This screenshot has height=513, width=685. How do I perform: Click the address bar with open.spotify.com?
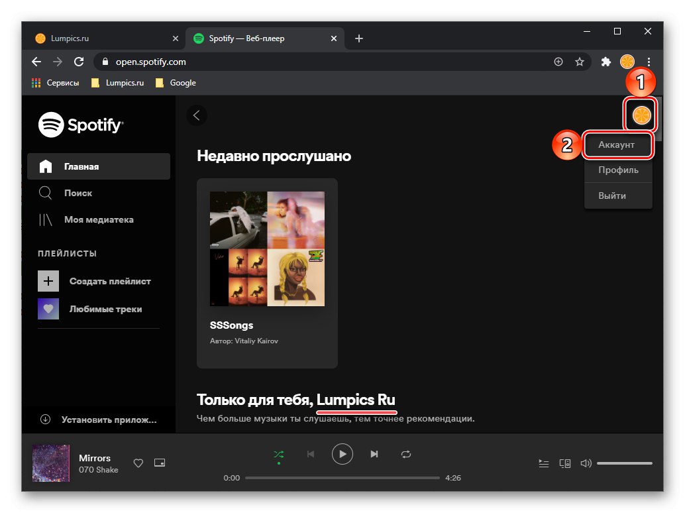[x=342, y=62]
